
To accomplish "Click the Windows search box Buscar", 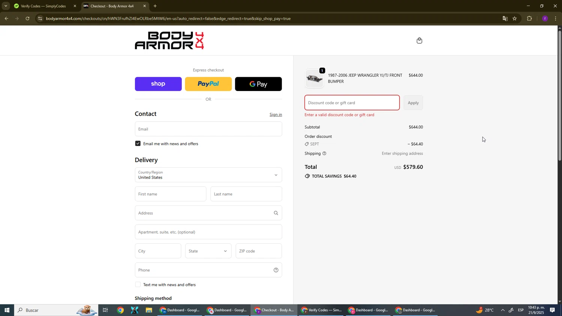I will coord(56,310).
